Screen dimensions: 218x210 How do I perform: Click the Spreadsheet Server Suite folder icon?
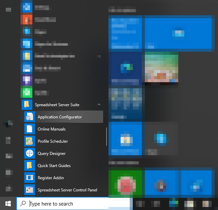tap(27, 105)
